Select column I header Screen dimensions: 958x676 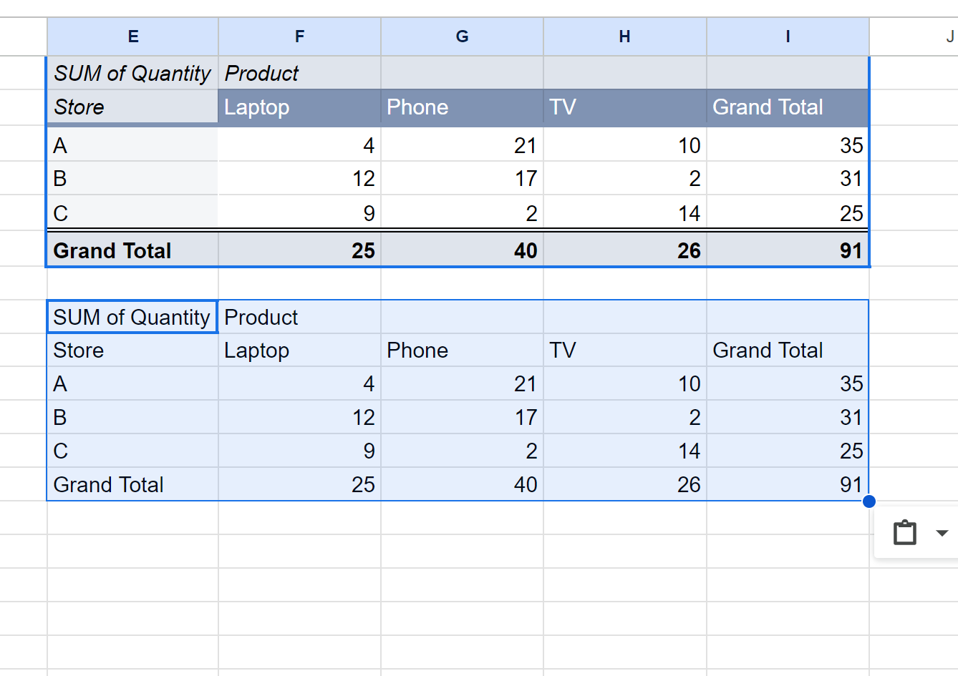tap(788, 36)
